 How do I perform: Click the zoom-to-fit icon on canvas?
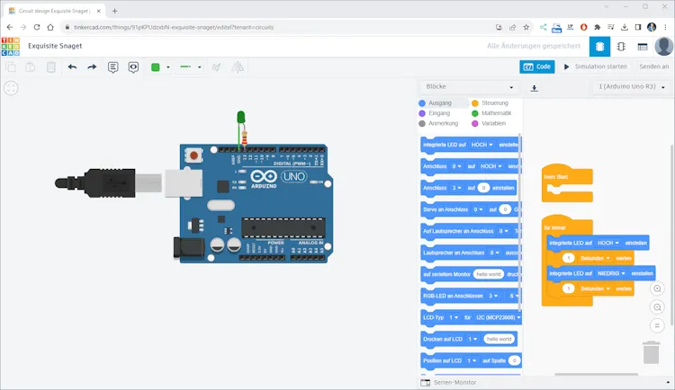point(11,88)
